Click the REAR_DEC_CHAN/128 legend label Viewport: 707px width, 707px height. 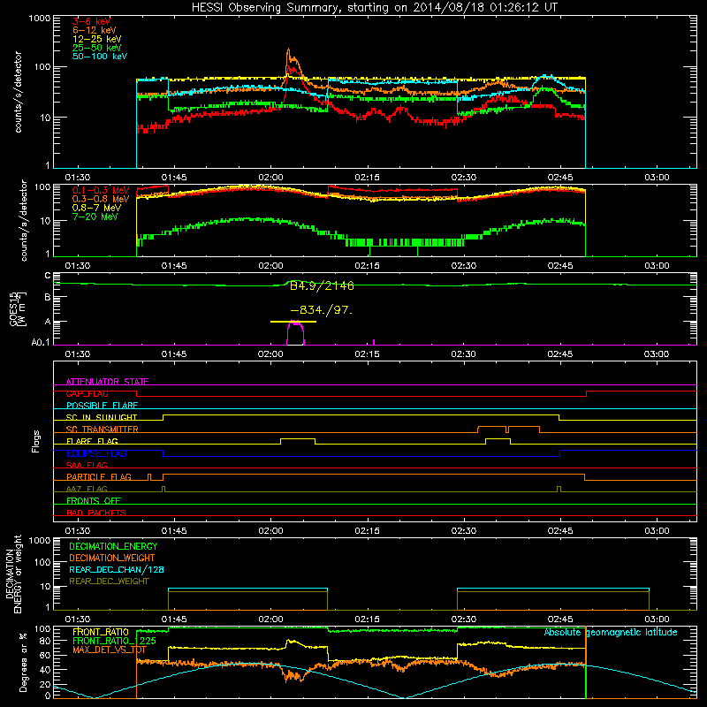(117, 569)
